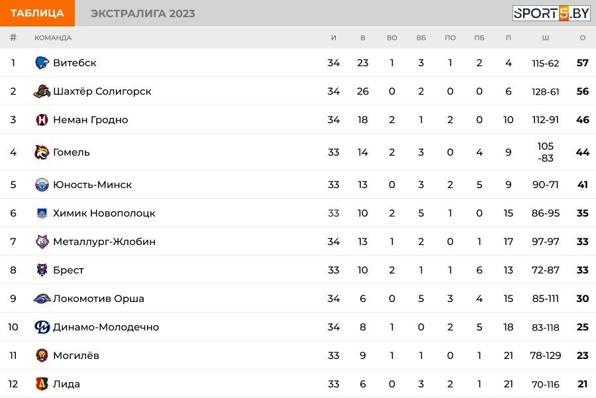The image size is (596, 398).
Task: Sort by the И games column header
Action: coord(334,38)
